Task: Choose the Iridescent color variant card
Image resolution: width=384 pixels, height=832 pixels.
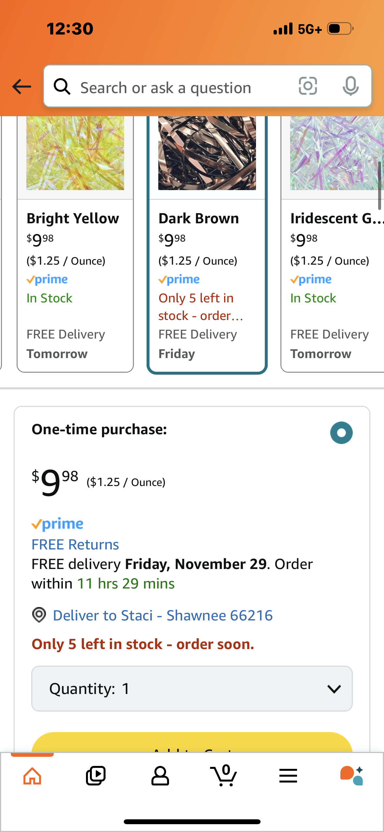Action: pos(333,244)
